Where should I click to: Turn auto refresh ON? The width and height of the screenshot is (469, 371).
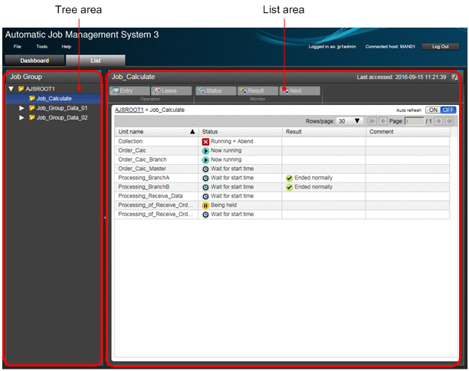pyautogui.click(x=432, y=110)
